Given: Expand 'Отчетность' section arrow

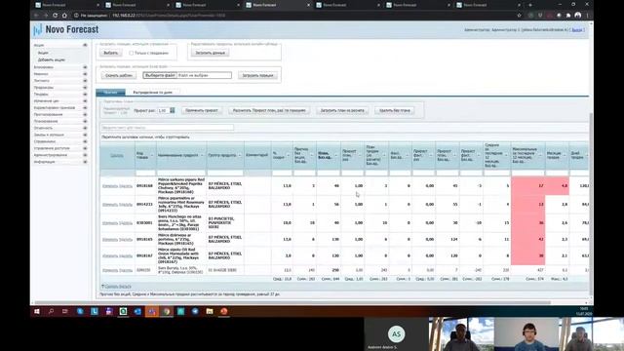Looking at the screenshot, I should coord(85,128).
